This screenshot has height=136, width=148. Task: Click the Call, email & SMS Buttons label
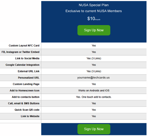[x=24, y=103]
